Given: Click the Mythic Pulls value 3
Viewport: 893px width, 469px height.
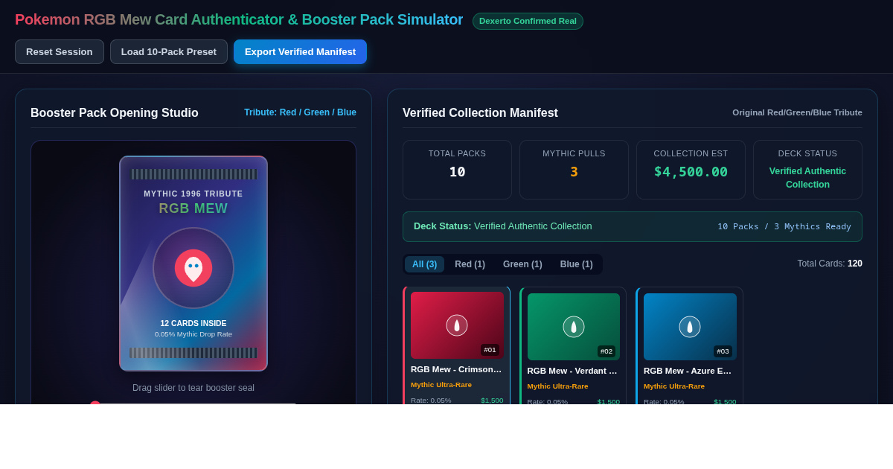Looking at the screenshot, I should pyautogui.click(x=574, y=172).
